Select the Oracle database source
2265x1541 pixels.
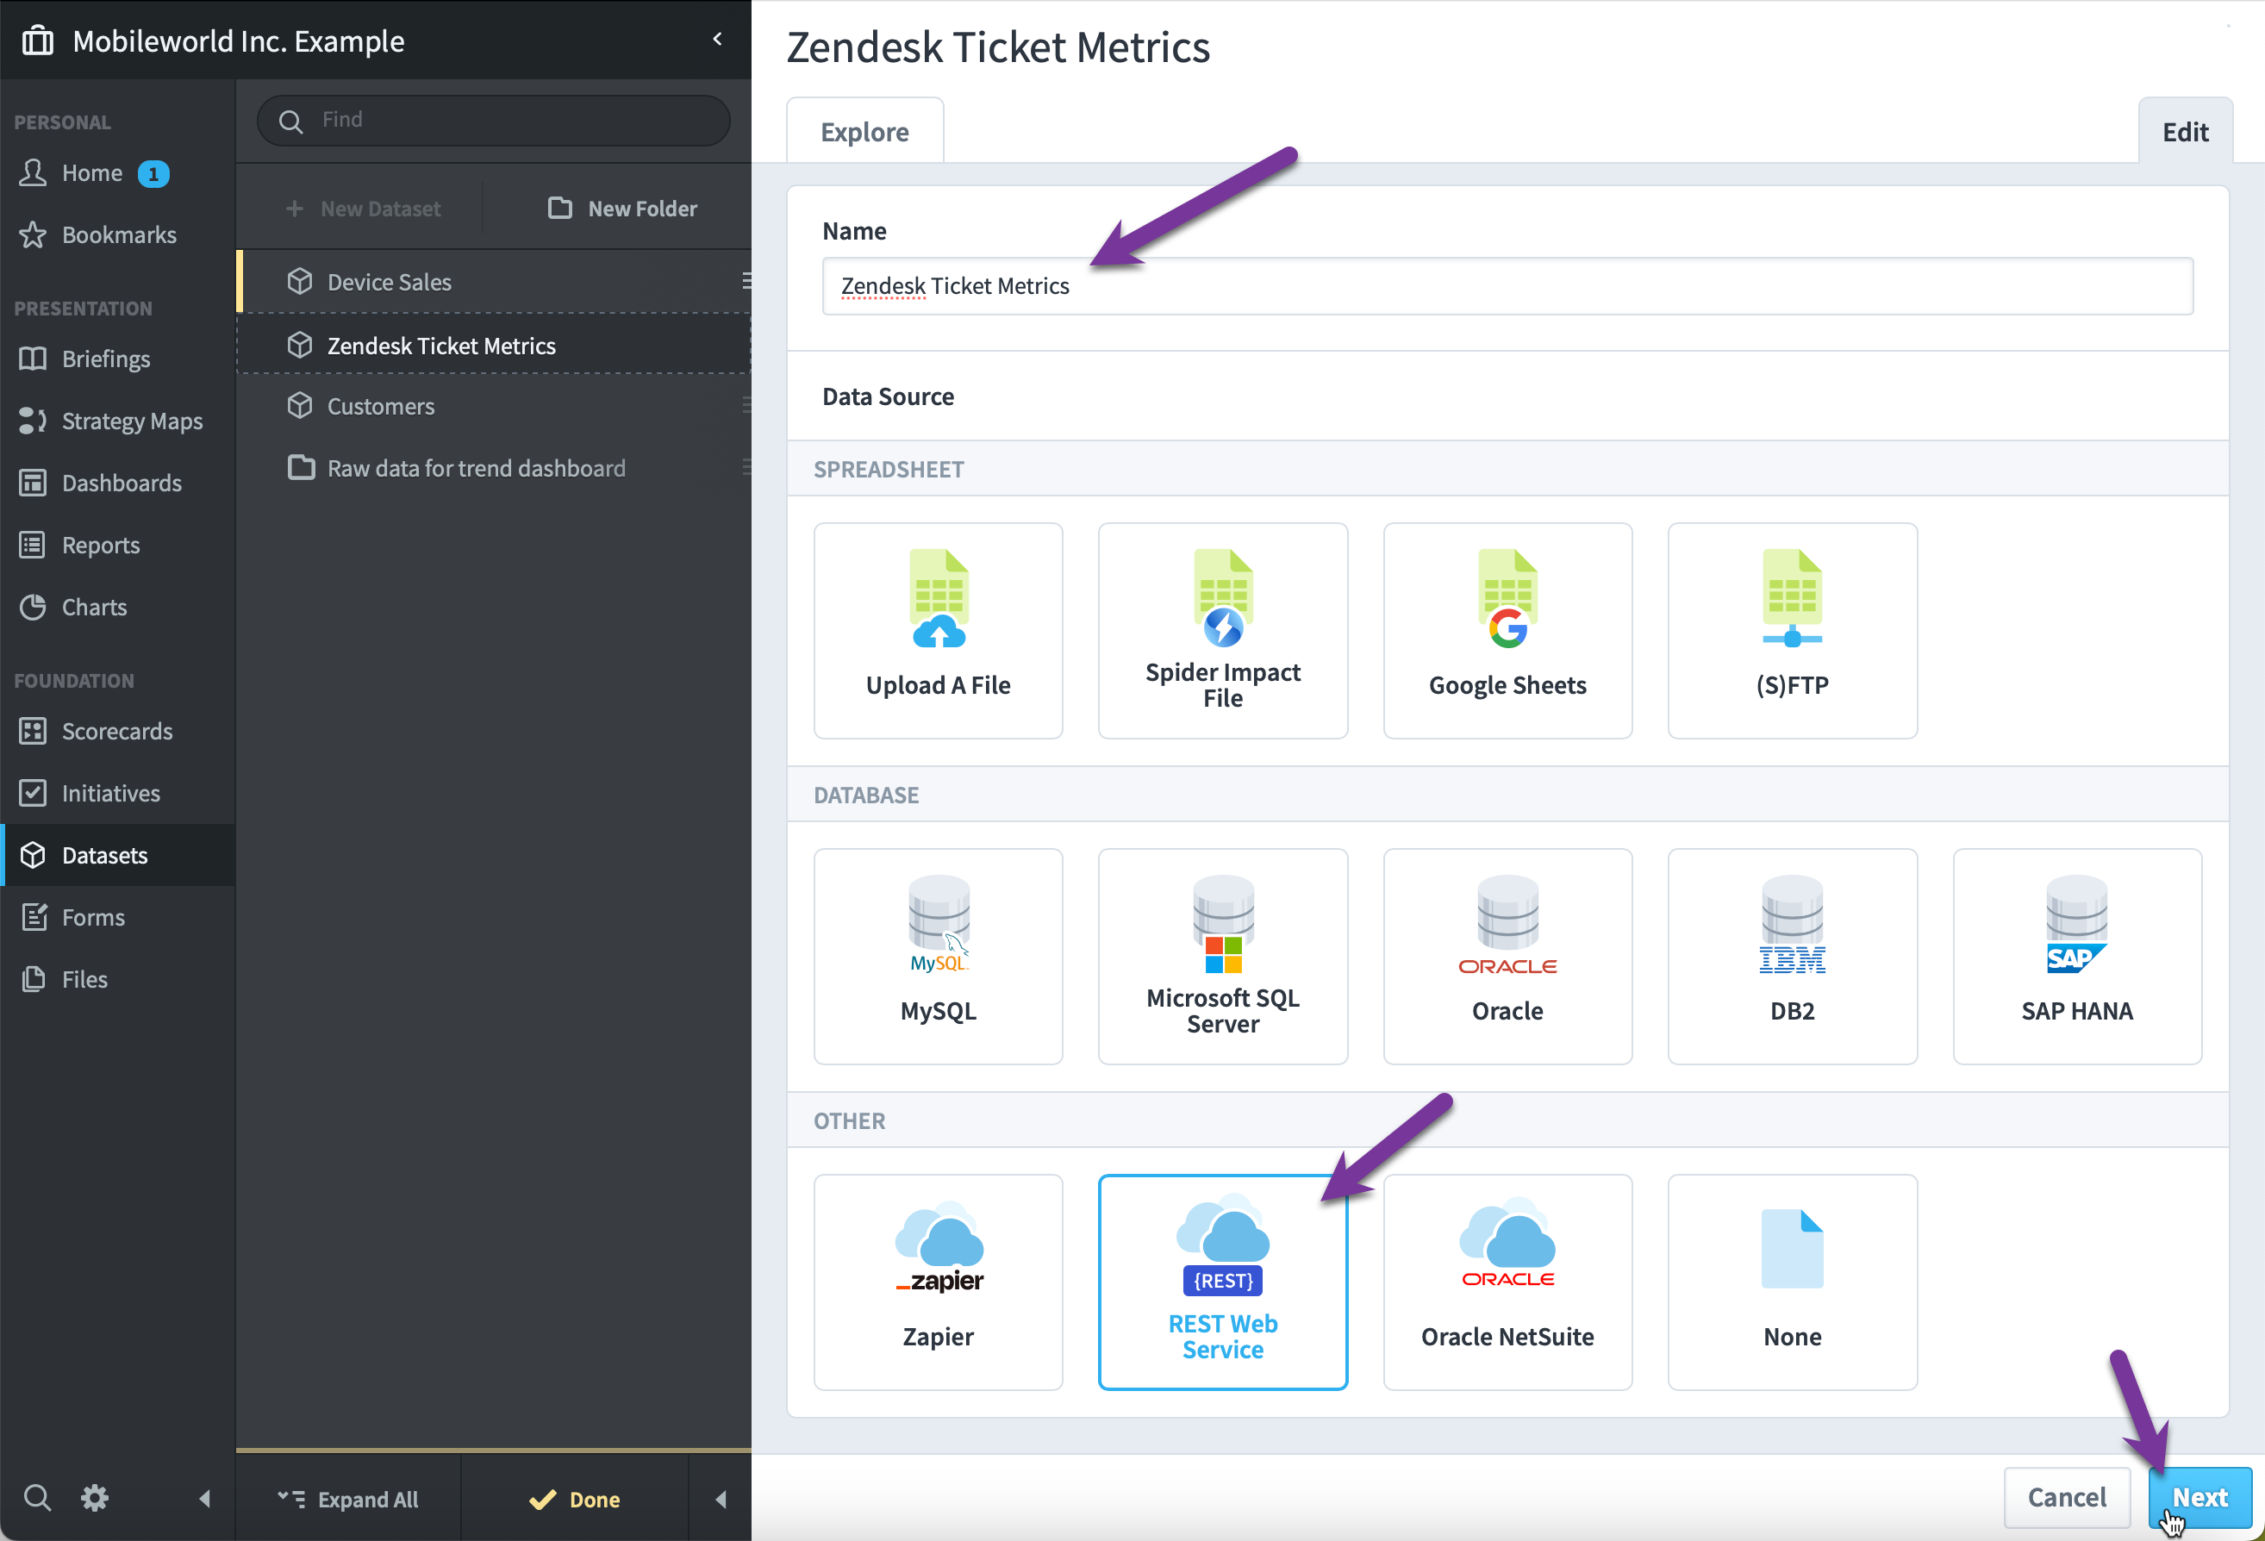(1507, 955)
